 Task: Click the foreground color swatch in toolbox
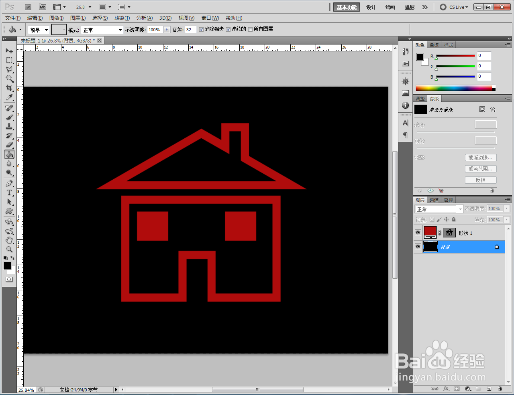tap(7, 266)
